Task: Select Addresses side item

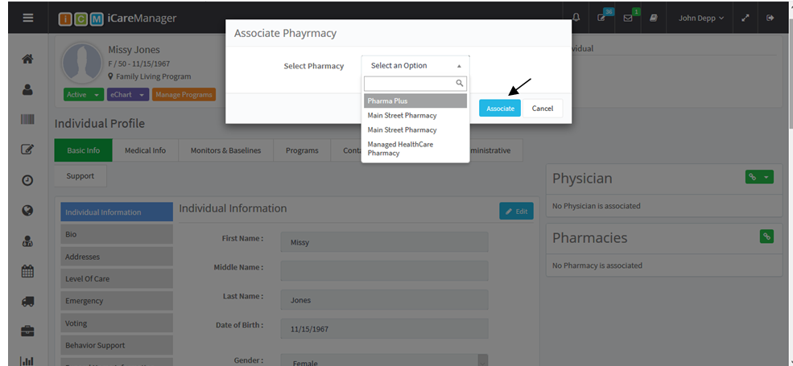Action: (117, 257)
